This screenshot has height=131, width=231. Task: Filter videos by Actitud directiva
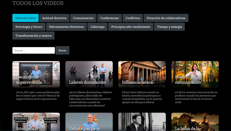[x=54, y=18]
